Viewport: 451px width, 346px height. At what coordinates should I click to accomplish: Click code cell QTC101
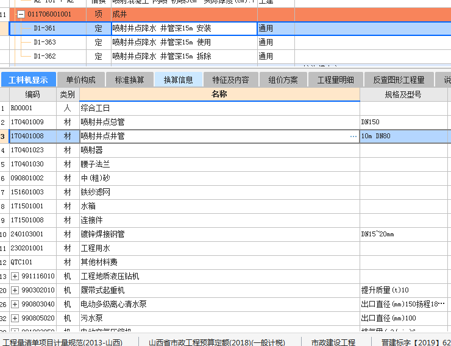coord(33,262)
